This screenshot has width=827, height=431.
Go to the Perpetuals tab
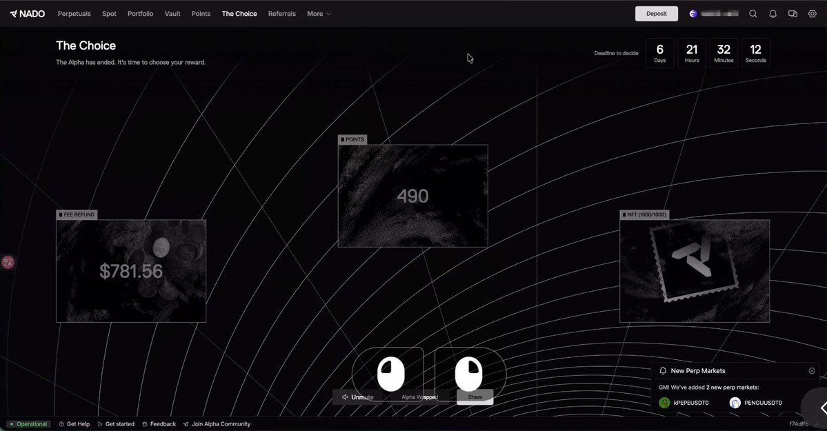click(x=74, y=14)
